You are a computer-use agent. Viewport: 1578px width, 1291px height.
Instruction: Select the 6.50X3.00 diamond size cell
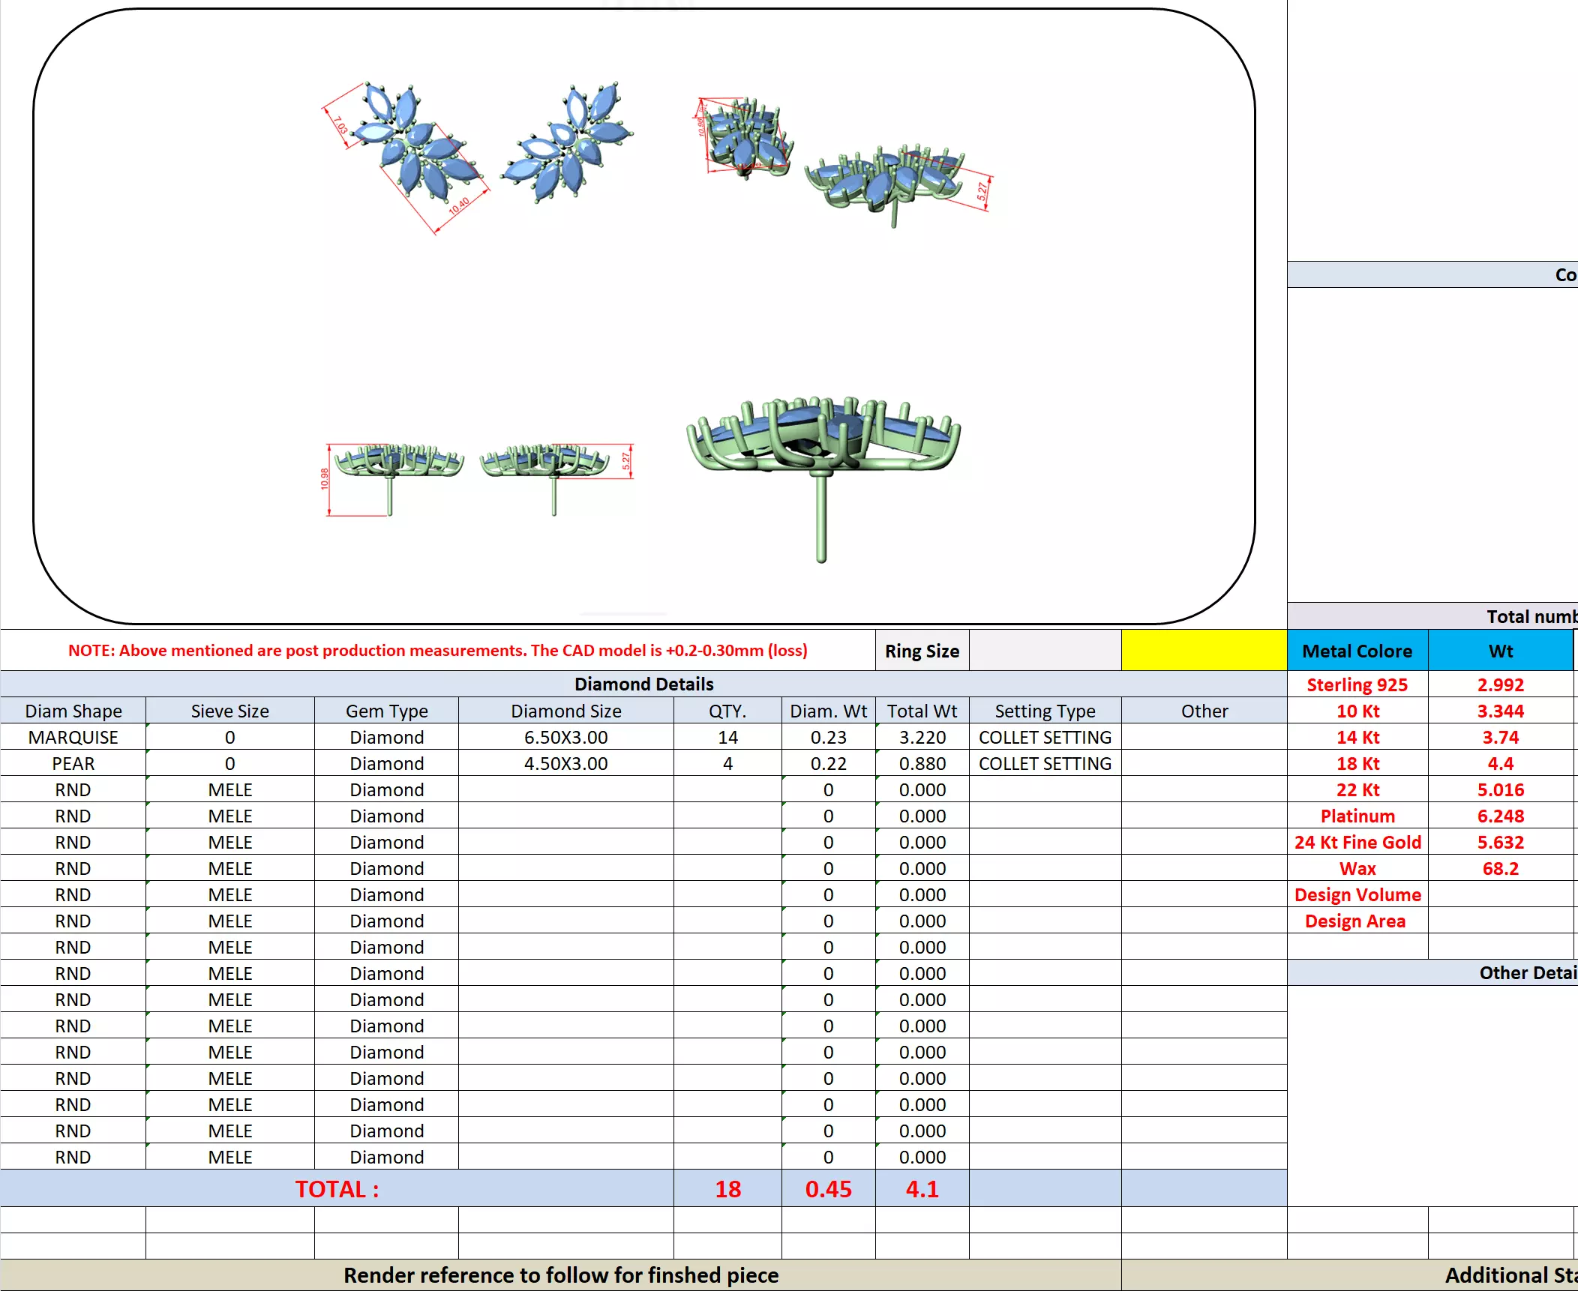pyautogui.click(x=565, y=737)
